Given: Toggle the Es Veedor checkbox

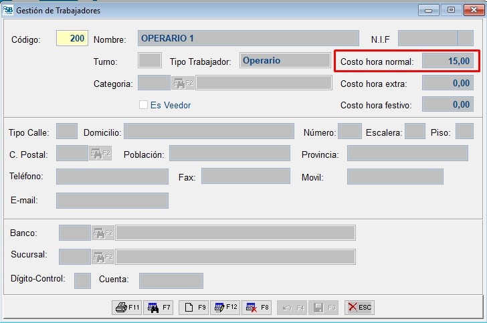Looking at the screenshot, I should (143, 105).
